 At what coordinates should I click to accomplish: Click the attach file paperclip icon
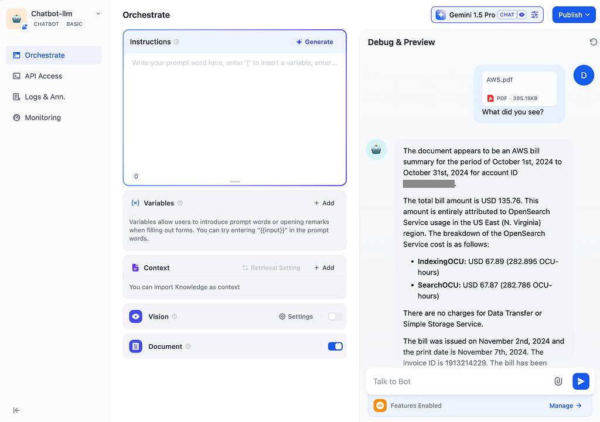point(558,381)
